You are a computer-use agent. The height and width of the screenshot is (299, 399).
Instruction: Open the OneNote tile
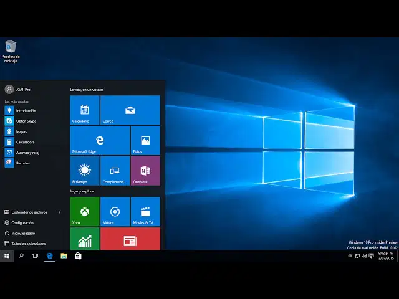point(145,171)
